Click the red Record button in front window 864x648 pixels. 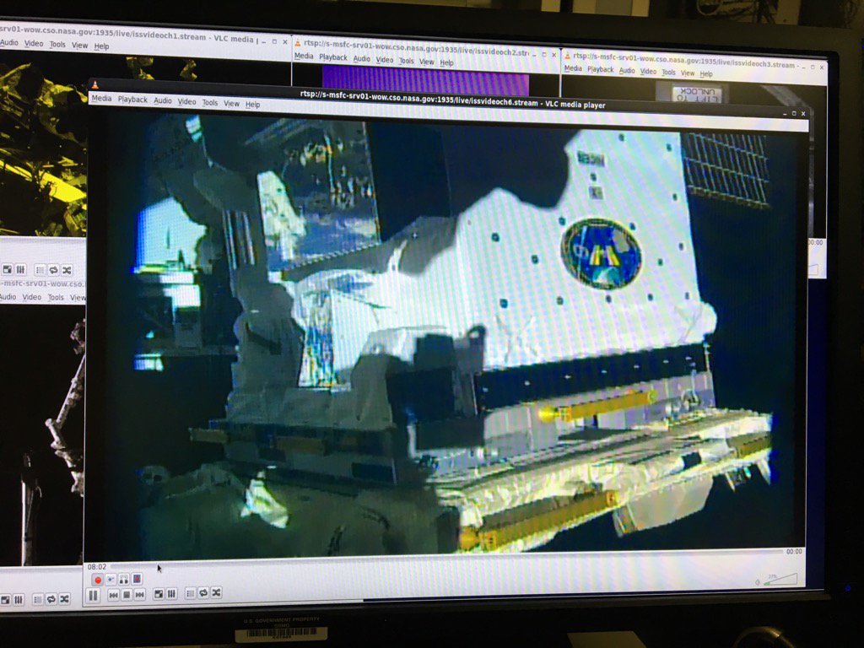point(98,580)
